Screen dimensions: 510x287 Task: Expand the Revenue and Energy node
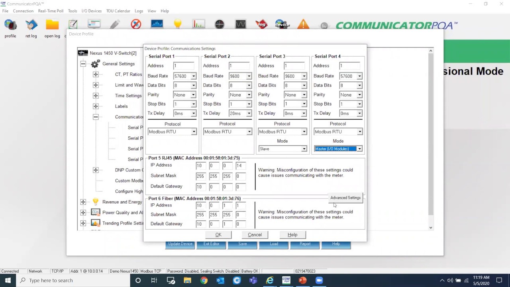(83, 202)
